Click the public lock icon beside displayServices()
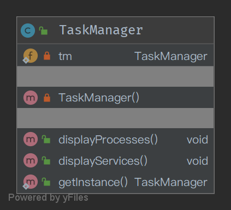Image resolution: width=231 pixels, height=210 pixels. click(46, 160)
